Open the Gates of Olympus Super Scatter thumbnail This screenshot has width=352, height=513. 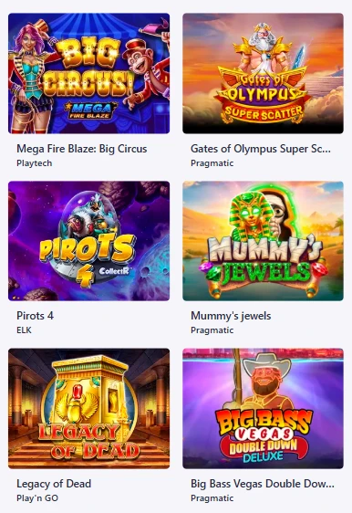click(x=264, y=73)
